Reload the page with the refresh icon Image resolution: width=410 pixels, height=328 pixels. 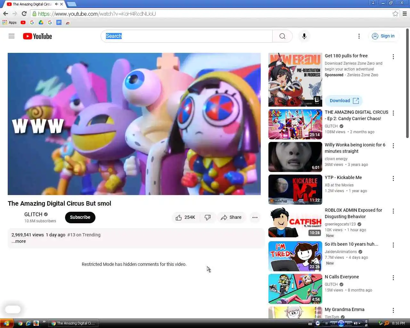tap(24, 14)
